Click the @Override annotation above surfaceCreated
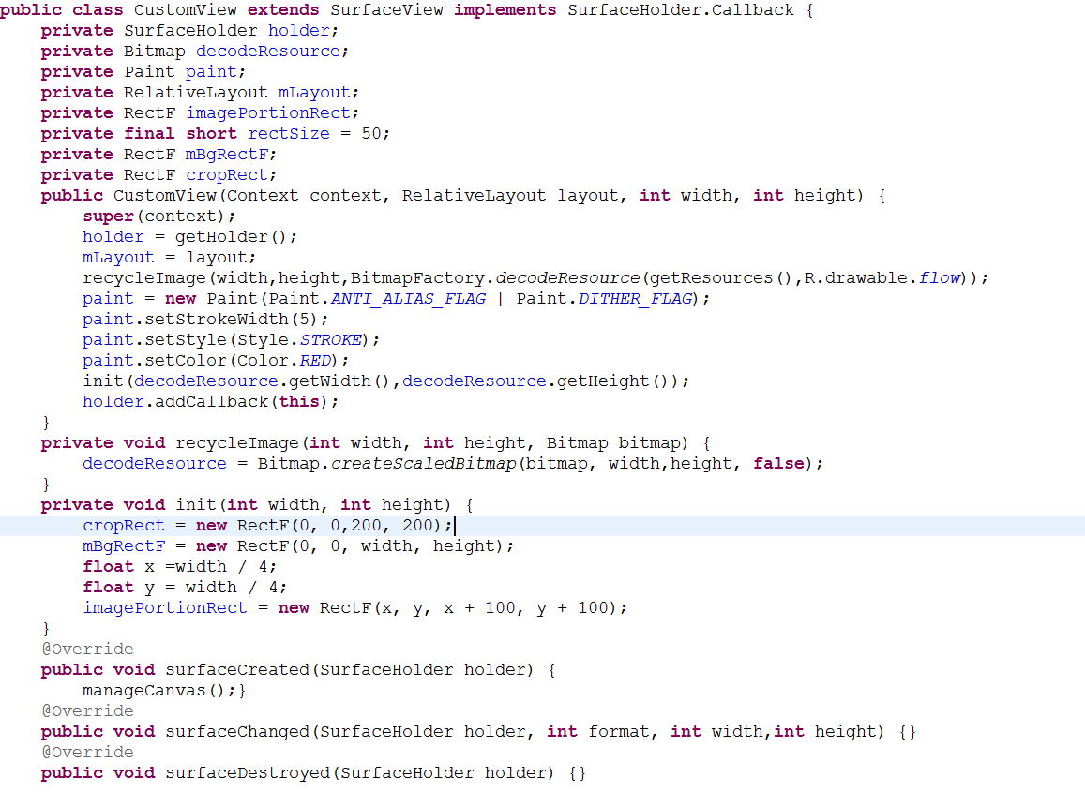 pyautogui.click(x=87, y=650)
